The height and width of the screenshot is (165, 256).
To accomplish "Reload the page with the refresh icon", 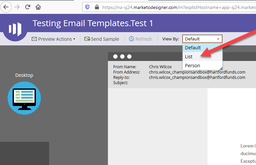I will (x=28, y=7).
